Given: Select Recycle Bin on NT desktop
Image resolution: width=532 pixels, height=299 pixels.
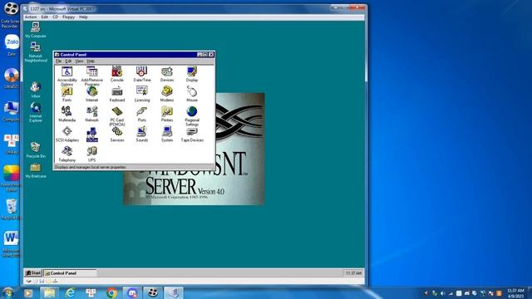Looking at the screenshot, I should tap(36, 149).
